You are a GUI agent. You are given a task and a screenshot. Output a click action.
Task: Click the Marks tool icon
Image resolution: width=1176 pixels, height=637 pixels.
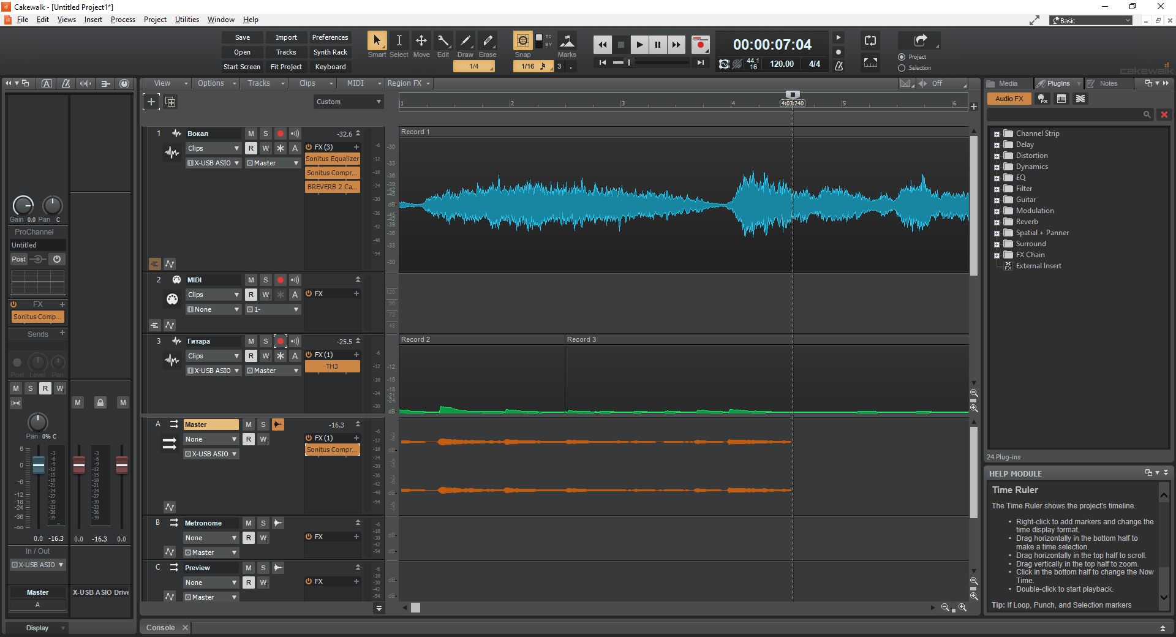567,41
